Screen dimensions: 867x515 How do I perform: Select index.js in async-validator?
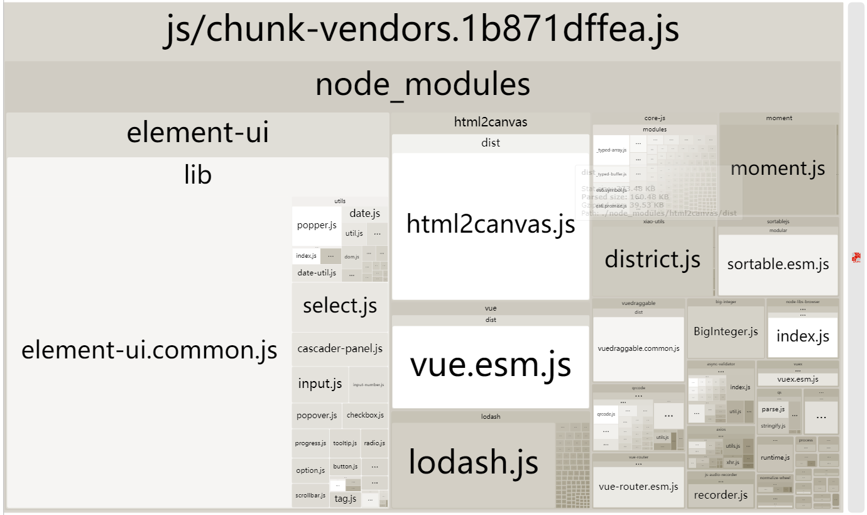coord(740,388)
